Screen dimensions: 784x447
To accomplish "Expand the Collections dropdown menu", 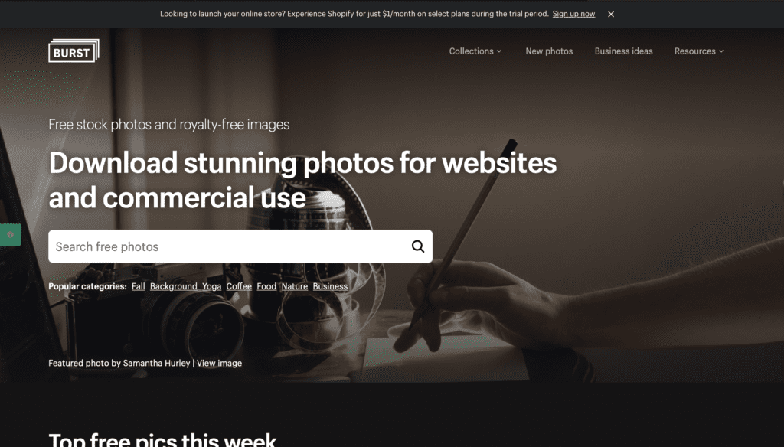I will pyautogui.click(x=475, y=51).
